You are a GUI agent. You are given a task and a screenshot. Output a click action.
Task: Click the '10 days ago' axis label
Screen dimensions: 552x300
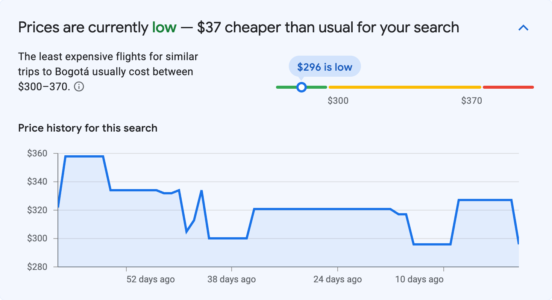coord(419,279)
